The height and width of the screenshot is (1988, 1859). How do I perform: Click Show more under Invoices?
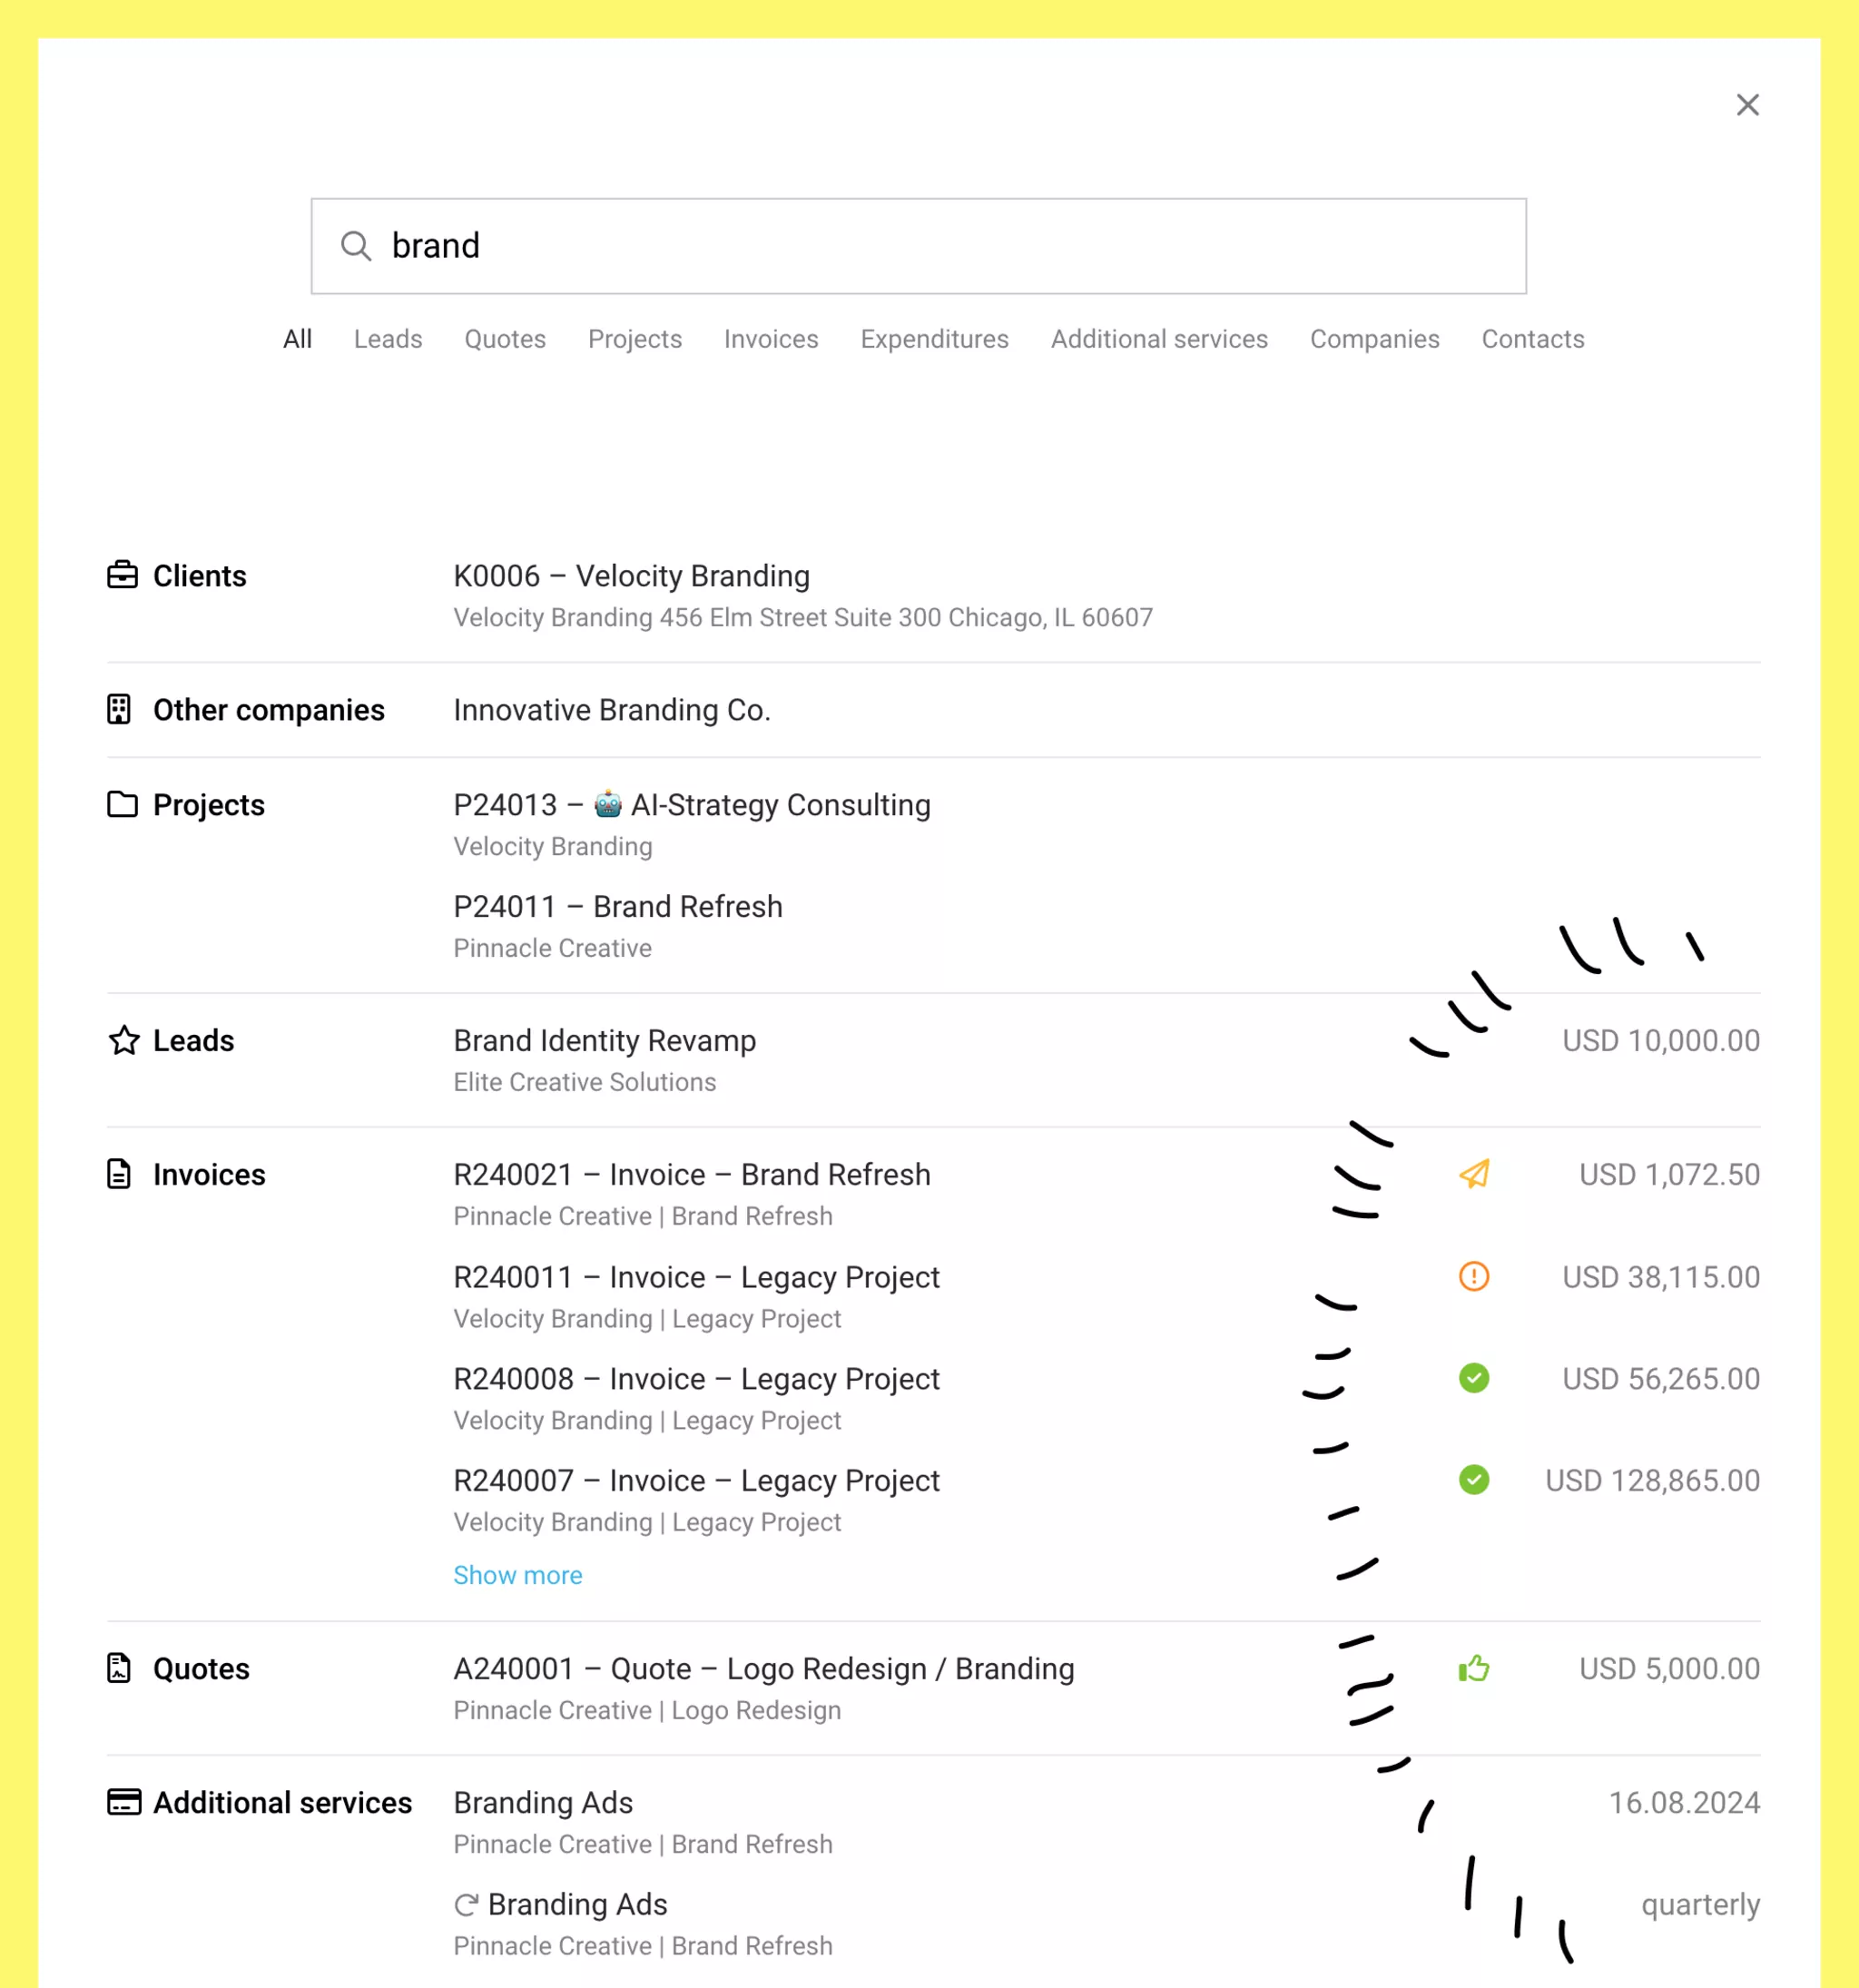click(x=517, y=1575)
